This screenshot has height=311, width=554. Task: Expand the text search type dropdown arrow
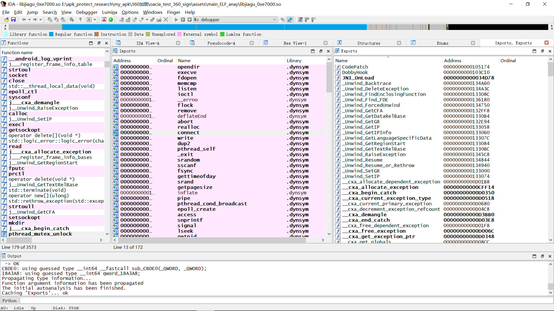95,20
